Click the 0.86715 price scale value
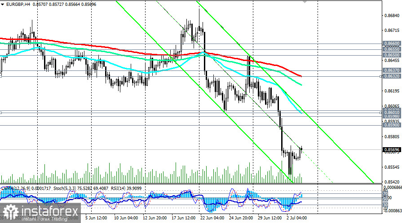This screenshot has width=402, height=223. click(392, 31)
